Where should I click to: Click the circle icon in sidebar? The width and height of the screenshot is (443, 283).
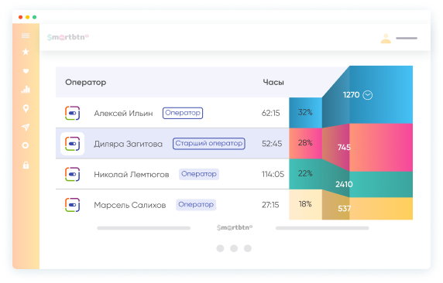point(26,145)
